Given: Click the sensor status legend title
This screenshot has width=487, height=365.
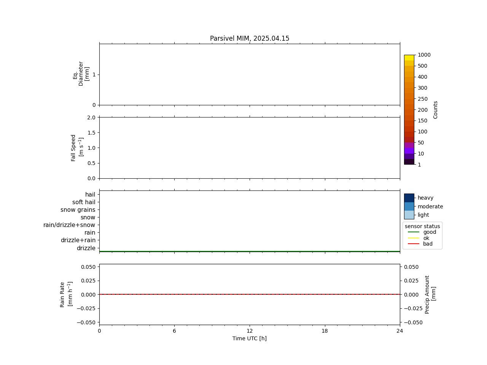Looking at the screenshot, I should [x=422, y=226].
